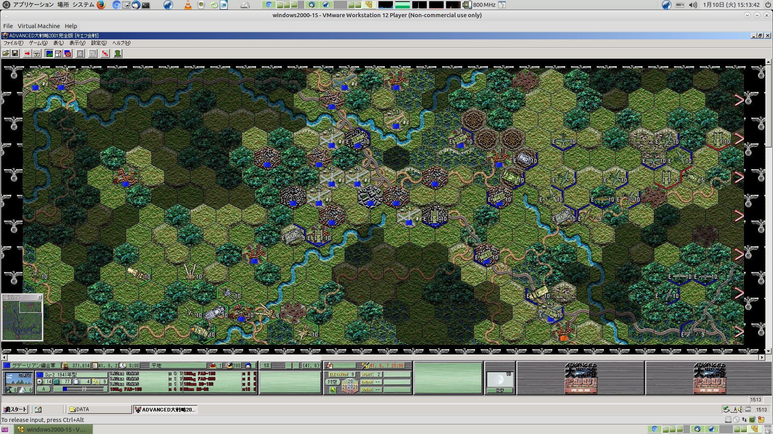Click the minimap thumbnail overview
This screenshot has height=434, width=773.
point(22,320)
